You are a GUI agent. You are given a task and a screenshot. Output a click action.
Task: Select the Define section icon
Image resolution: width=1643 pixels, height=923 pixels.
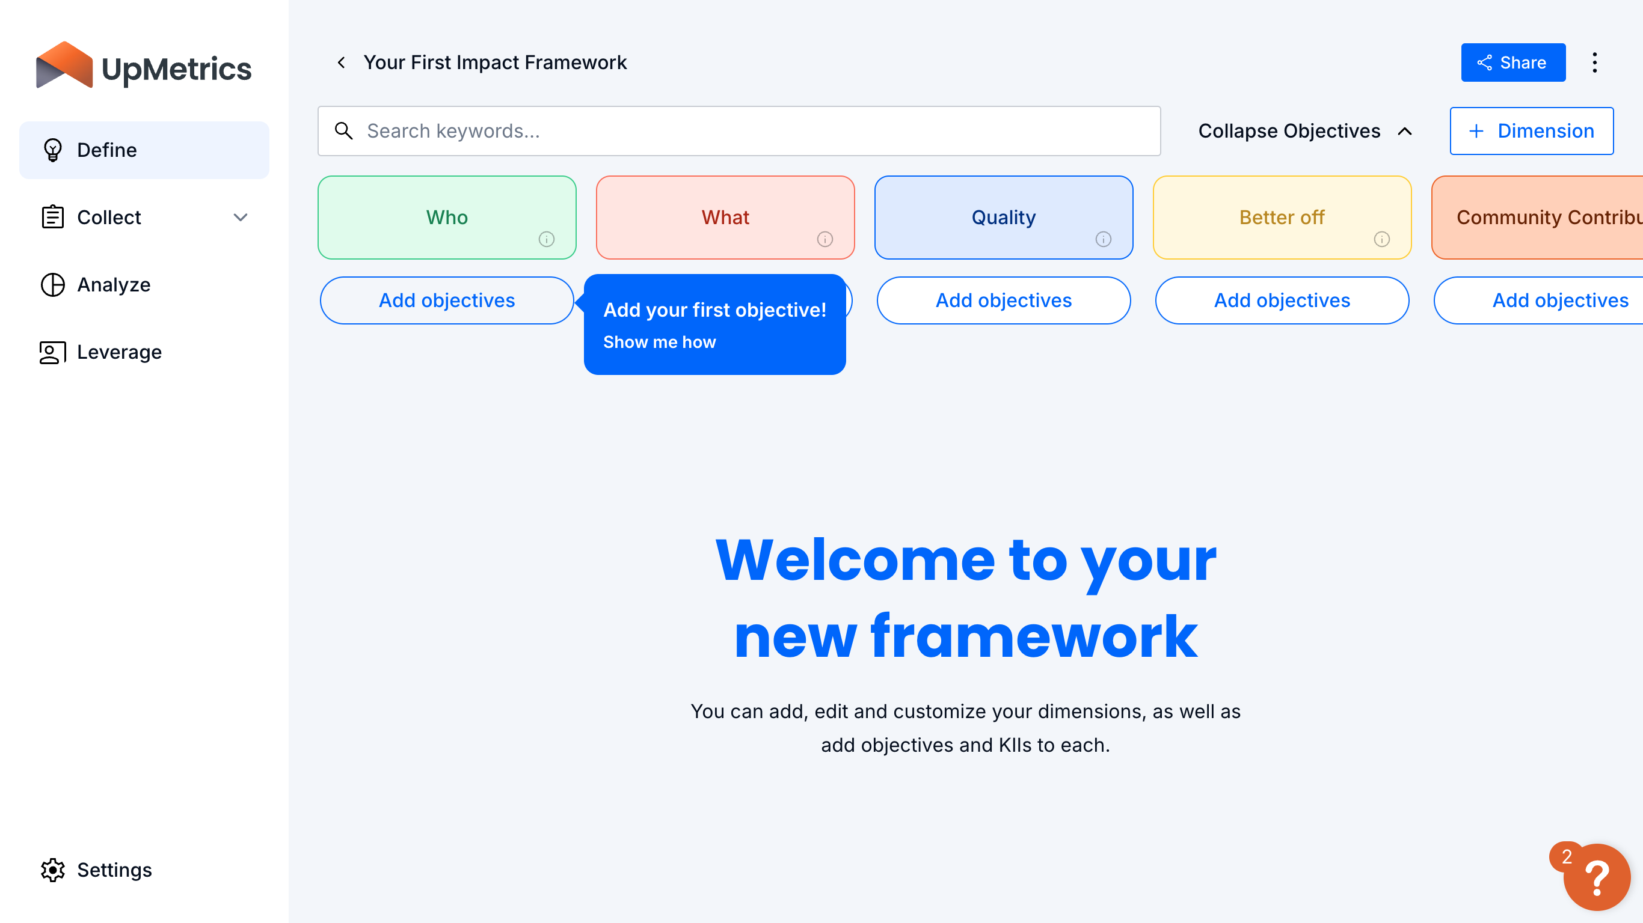point(53,149)
